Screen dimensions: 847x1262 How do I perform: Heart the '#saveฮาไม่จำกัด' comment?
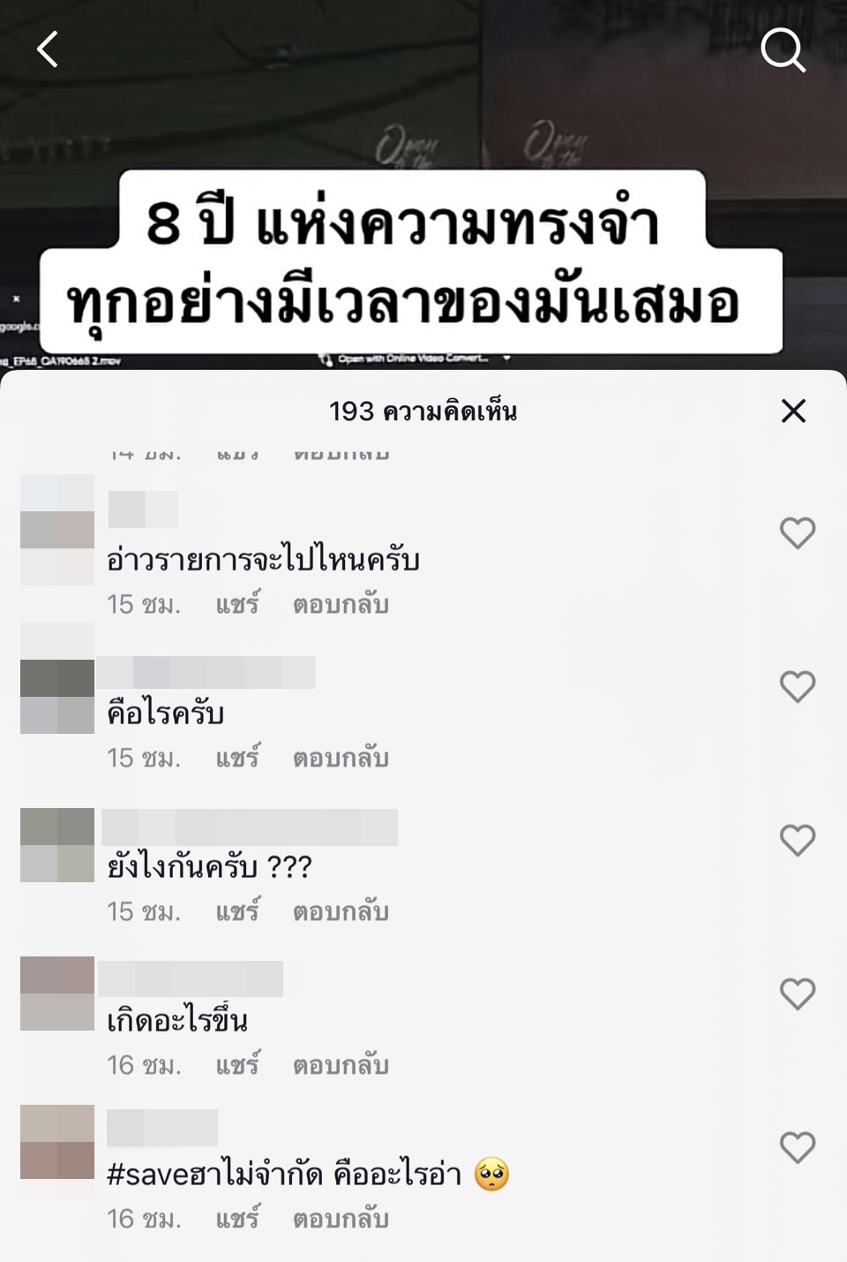click(x=798, y=1148)
